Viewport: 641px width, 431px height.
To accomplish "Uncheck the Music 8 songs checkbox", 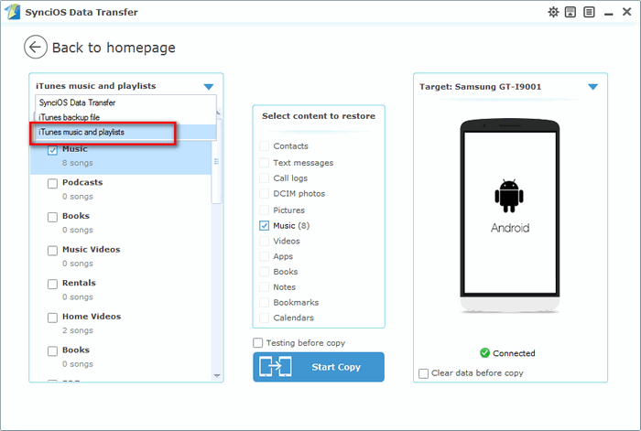I will pos(52,150).
